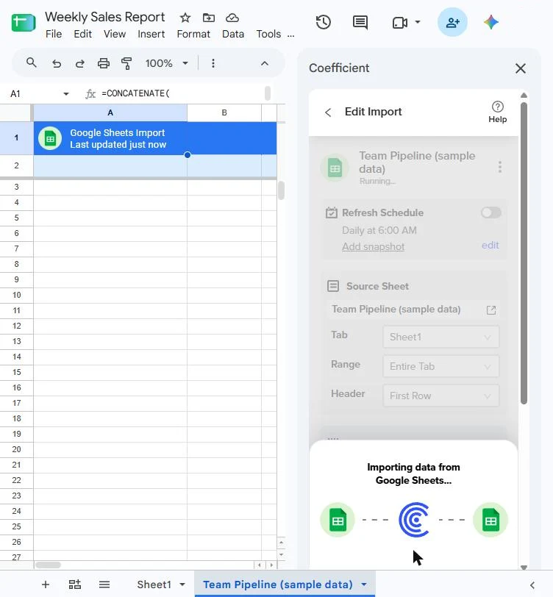Click the share people icon

(x=452, y=22)
